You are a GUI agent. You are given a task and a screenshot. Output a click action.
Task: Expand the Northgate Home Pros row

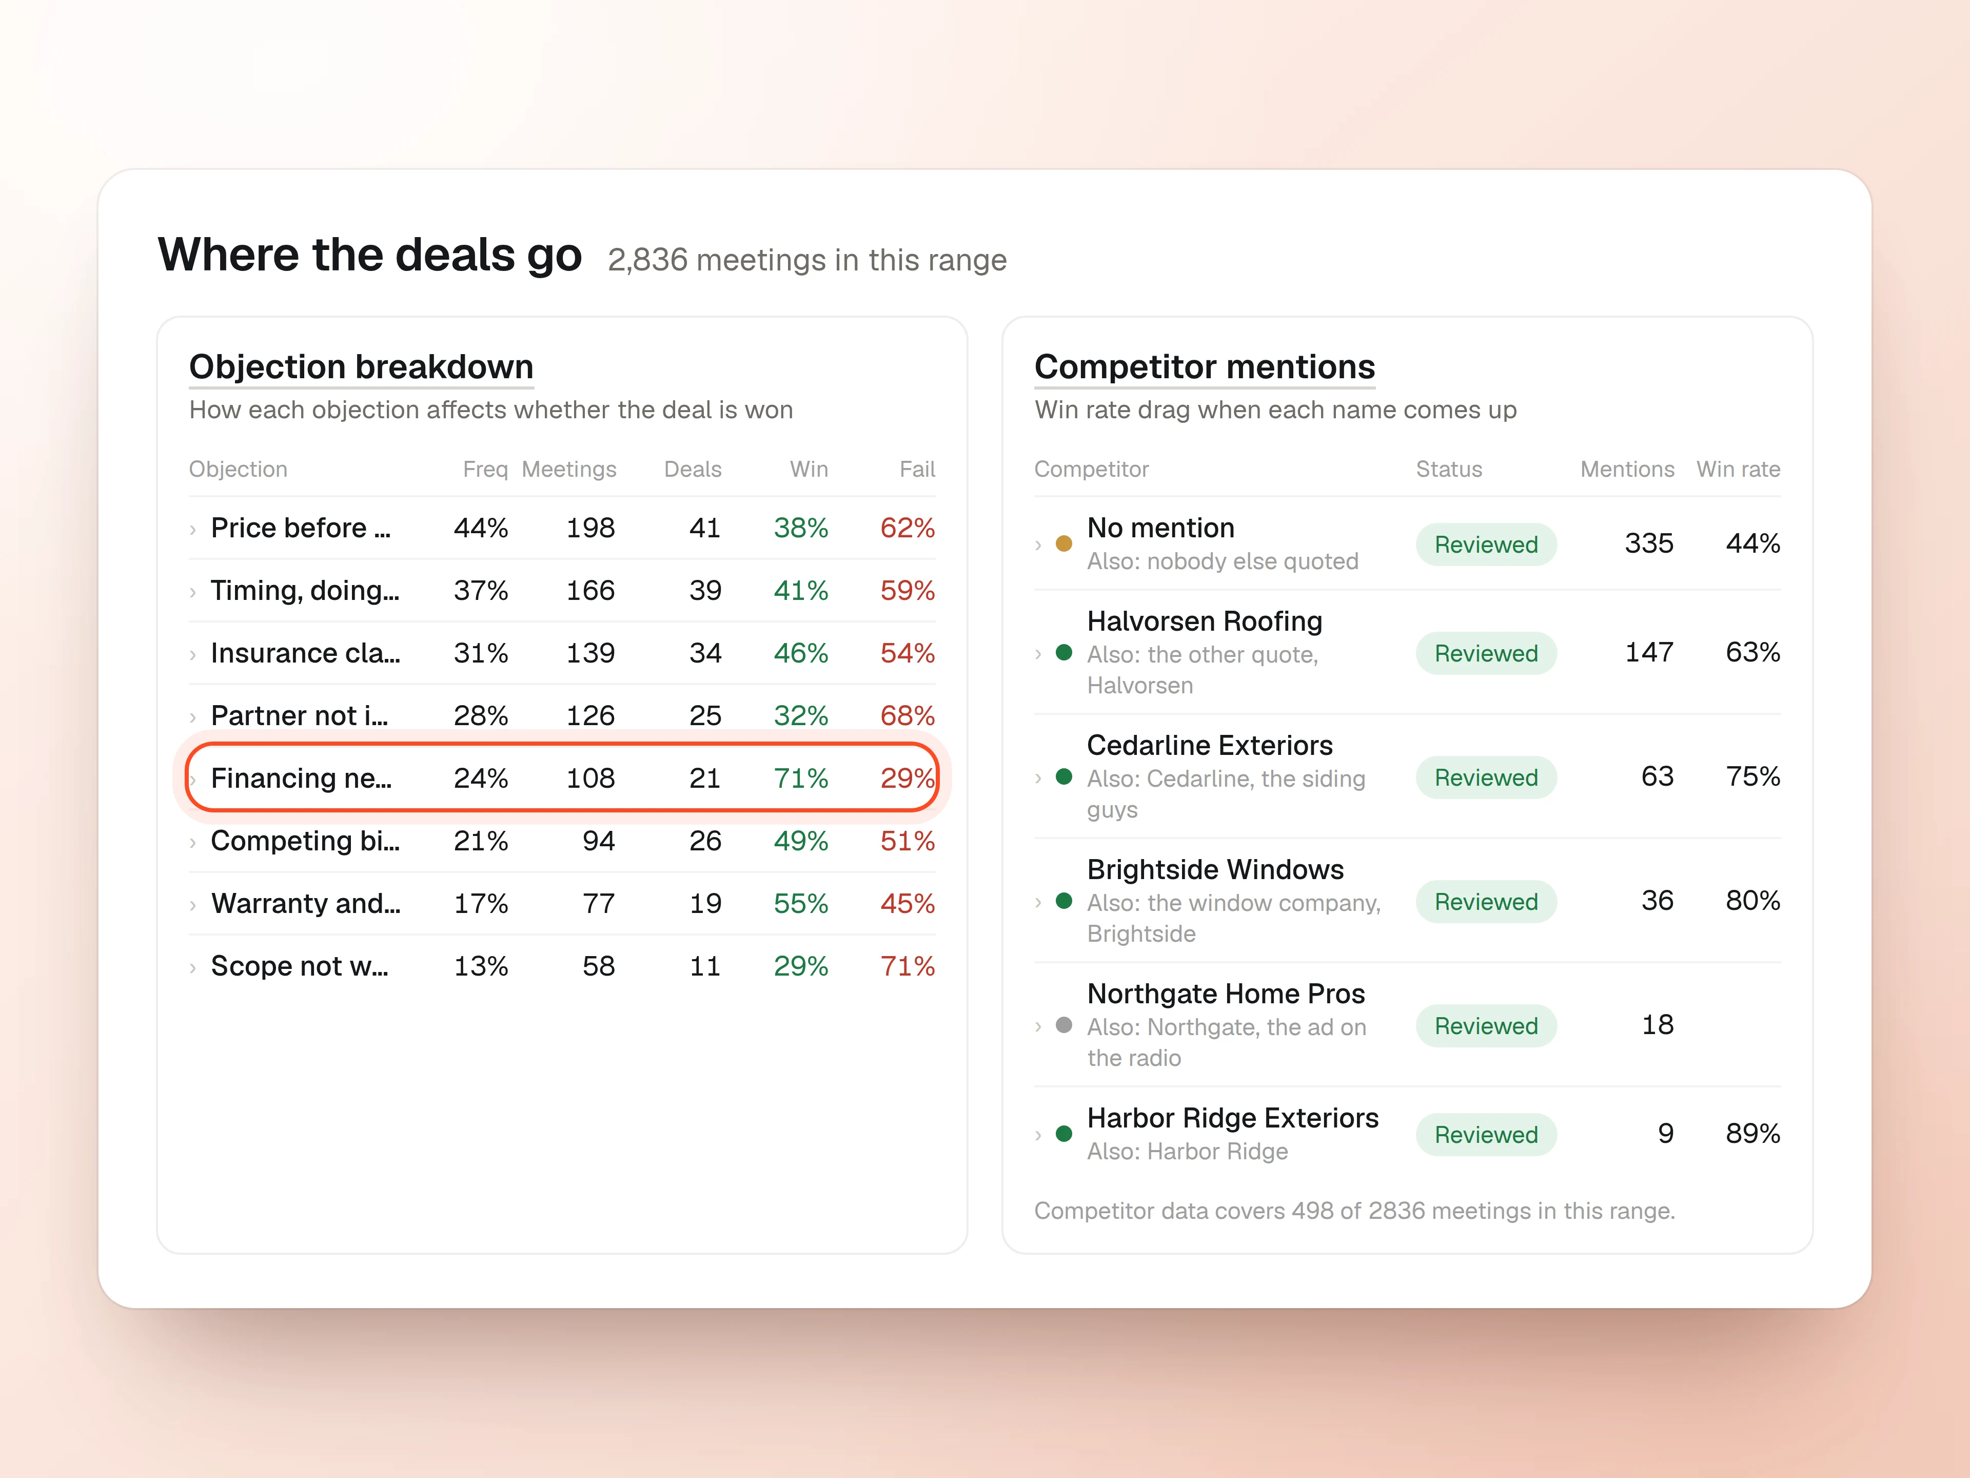tap(1037, 1027)
